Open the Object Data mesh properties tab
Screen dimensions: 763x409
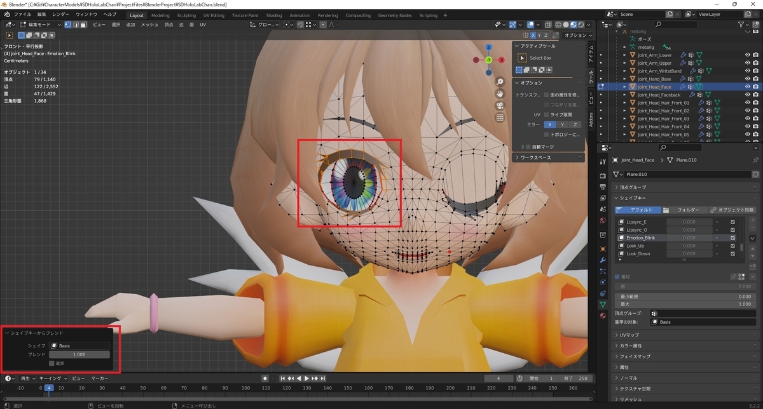pos(603,305)
